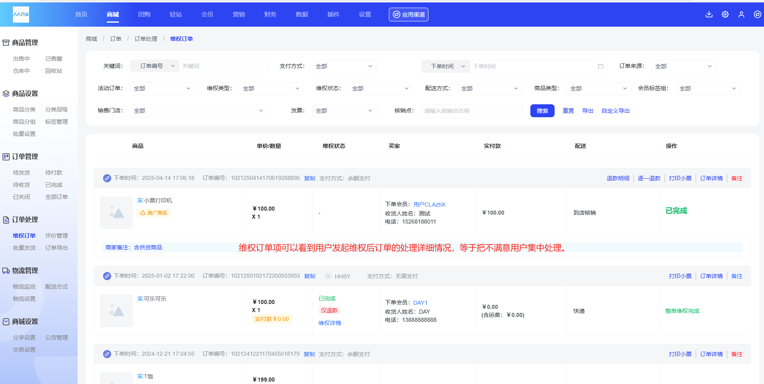Copy order number ending 0553953
The image size is (764, 384).
310,276
